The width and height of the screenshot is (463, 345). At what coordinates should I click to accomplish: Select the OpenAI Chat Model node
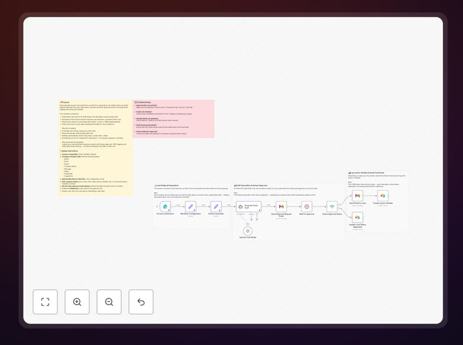248,231
